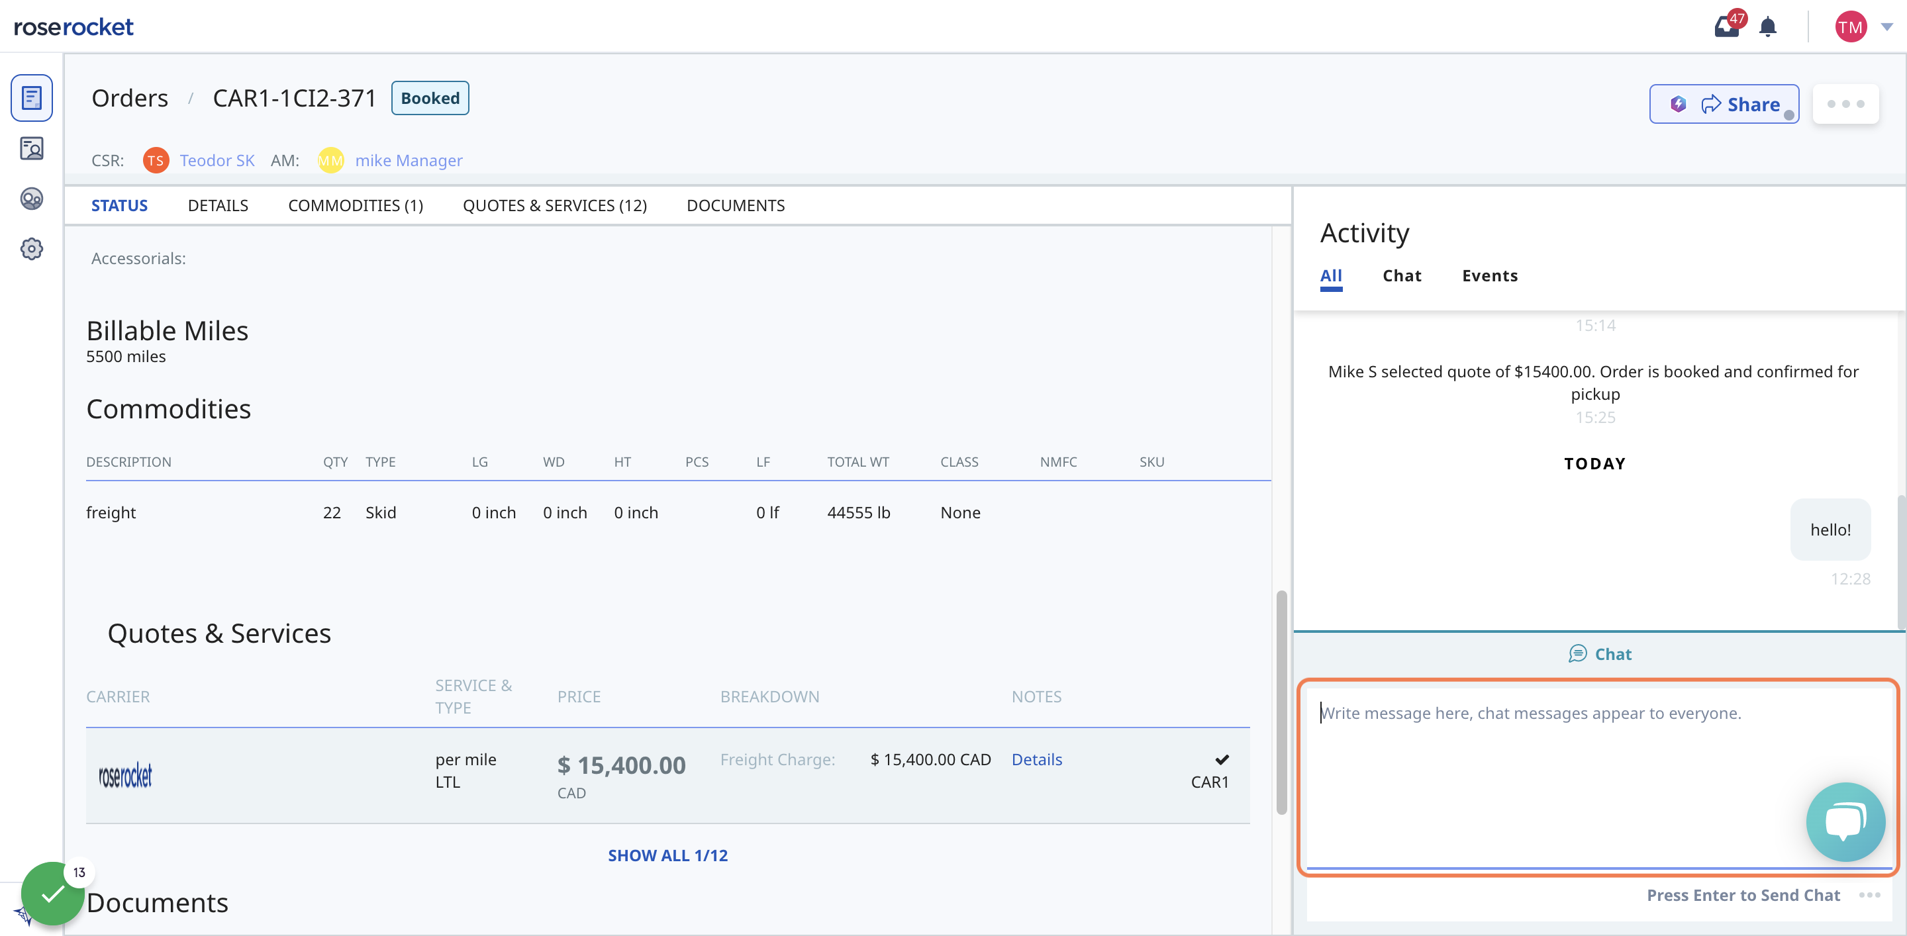The width and height of the screenshot is (1907, 936).
Task: Click the roserocket carrier logo thumbnail
Action: click(x=125, y=775)
